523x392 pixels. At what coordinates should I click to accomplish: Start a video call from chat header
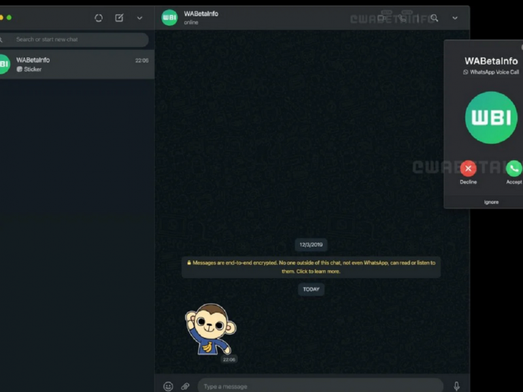pyautogui.click(x=382, y=18)
